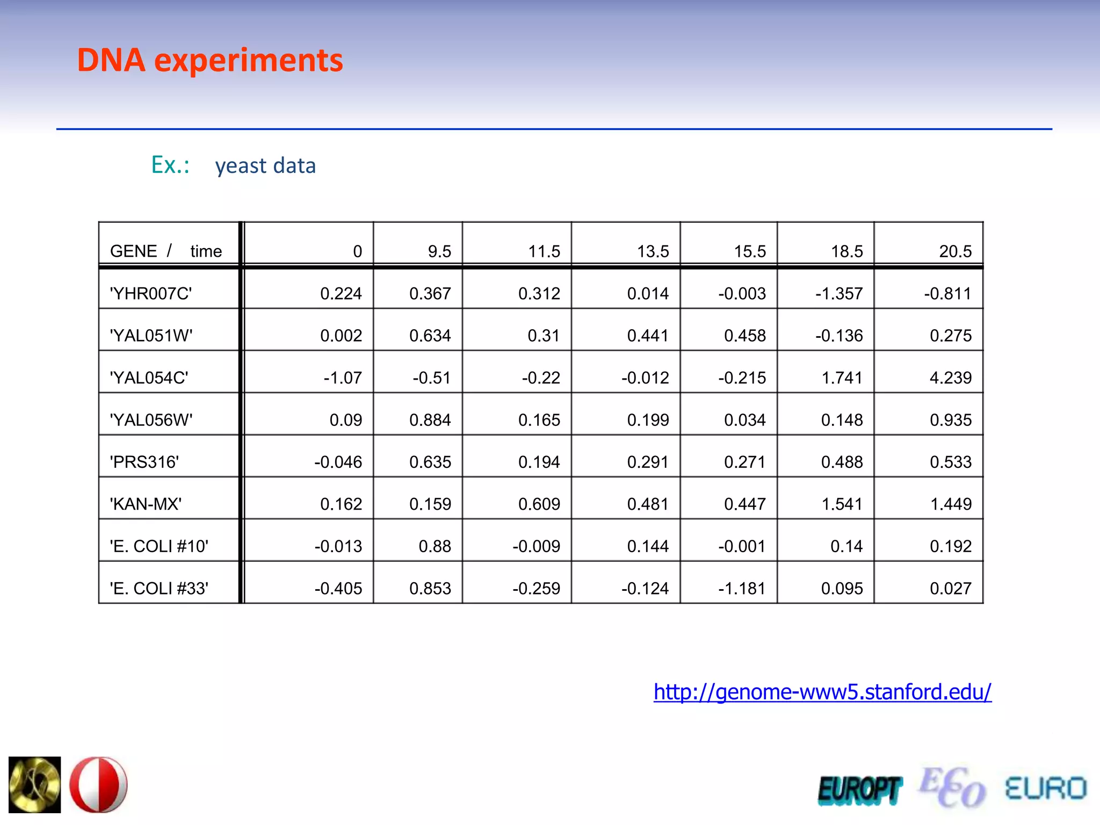Click the value 0.609 in the KAN-MX row
The width and height of the screenshot is (1100, 825).
pos(539,504)
